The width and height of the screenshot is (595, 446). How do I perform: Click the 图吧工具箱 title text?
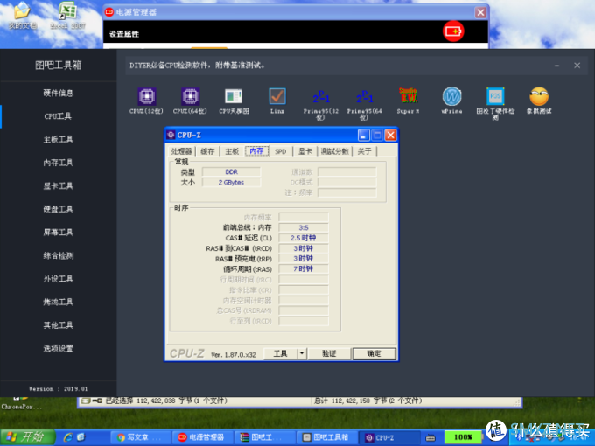point(58,66)
